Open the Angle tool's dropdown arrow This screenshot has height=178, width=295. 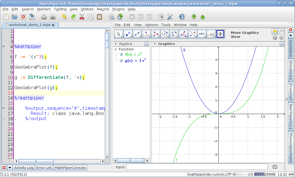click(187, 37)
